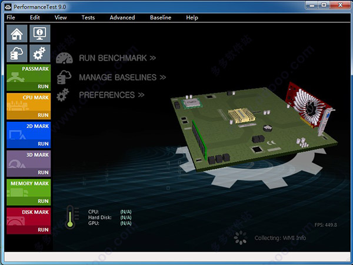353x265 pixels.
Task: Maximize the PerformanceTest window
Action: click(324, 5)
